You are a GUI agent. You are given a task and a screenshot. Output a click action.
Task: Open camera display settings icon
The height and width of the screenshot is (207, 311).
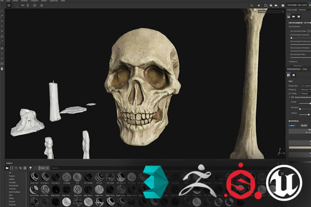[x=294, y=17]
